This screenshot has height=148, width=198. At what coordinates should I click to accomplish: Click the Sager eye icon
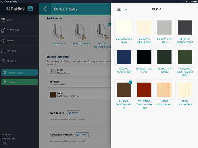click(4, 40)
